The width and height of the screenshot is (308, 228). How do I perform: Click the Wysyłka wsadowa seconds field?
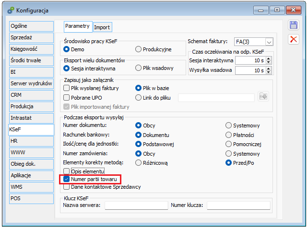tap(250, 70)
